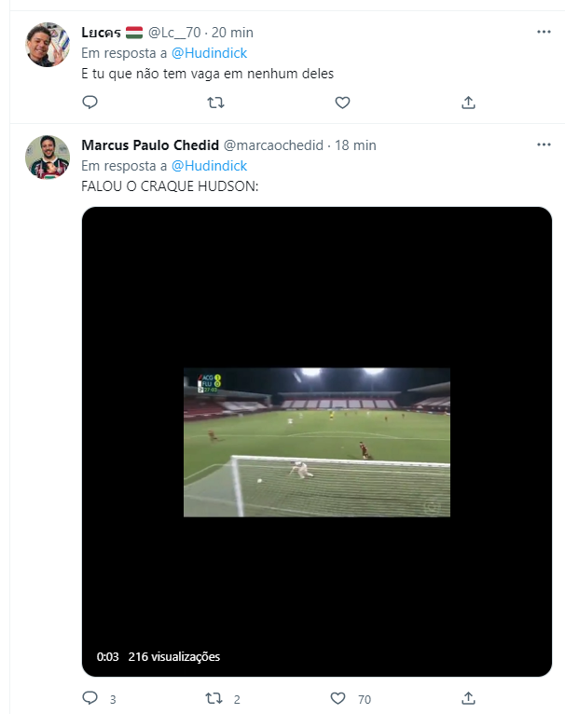Open the '20 min' timestamp on Lucas's tweet
This screenshot has width=565, height=714.
[232, 33]
